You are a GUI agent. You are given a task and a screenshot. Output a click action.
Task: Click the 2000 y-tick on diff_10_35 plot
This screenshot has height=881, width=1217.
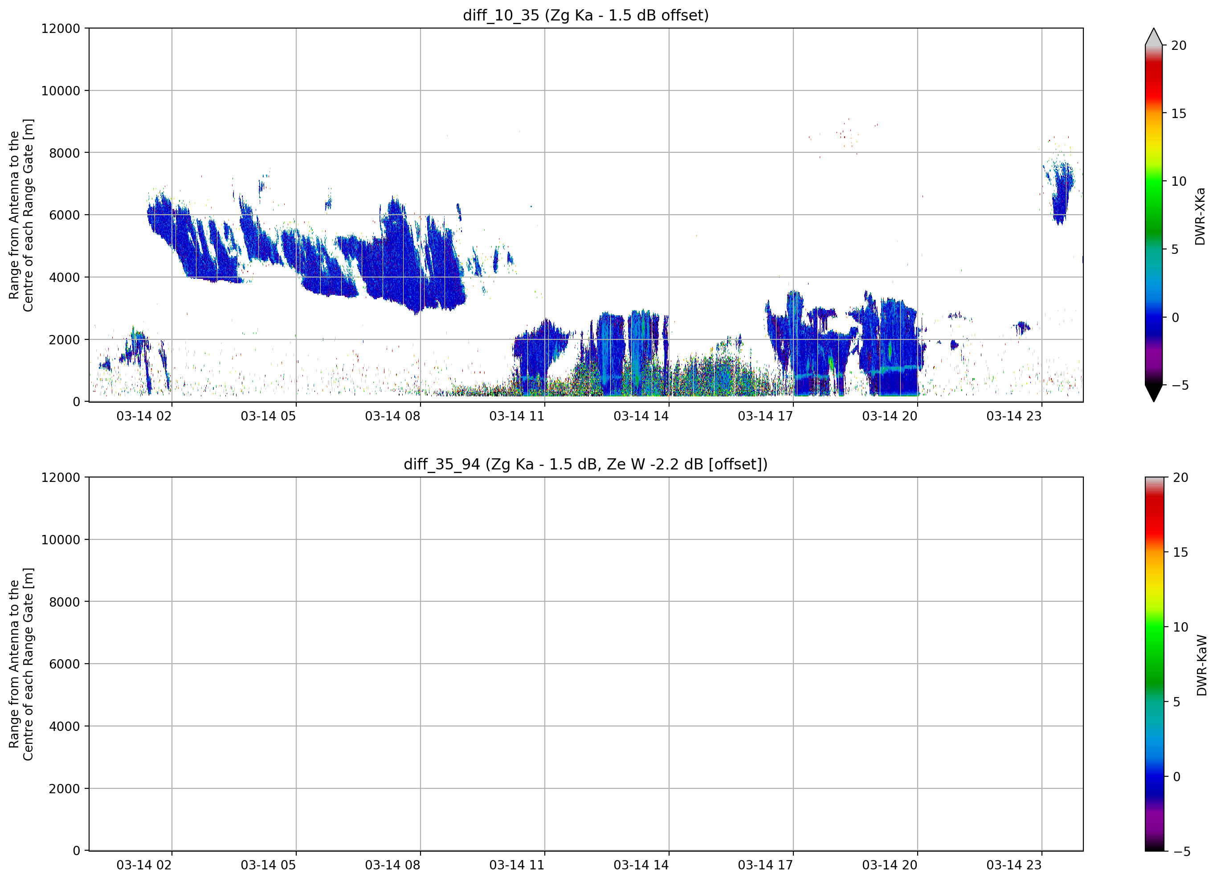(65, 340)
